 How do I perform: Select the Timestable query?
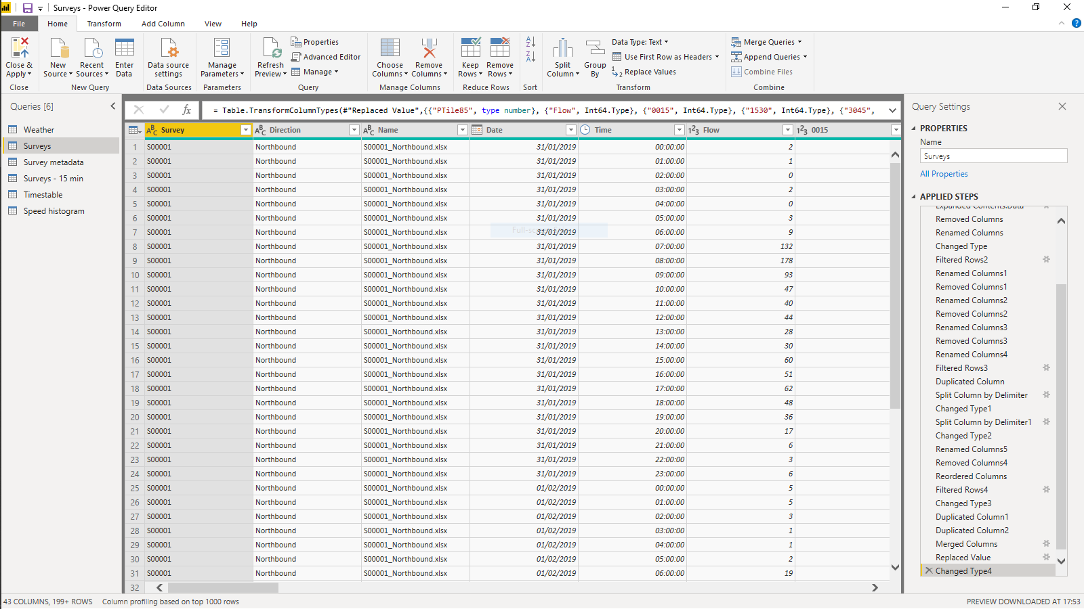point(61,195)
